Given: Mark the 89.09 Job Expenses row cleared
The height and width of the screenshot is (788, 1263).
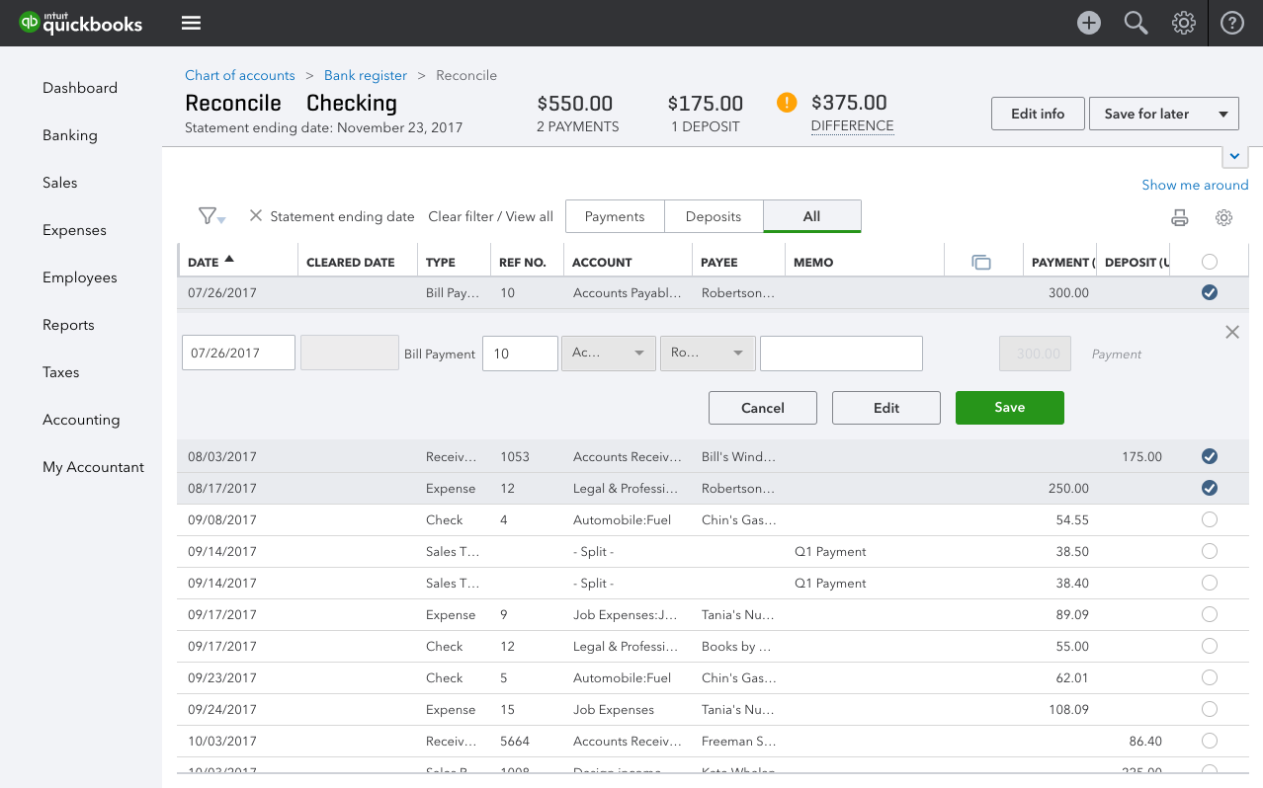Looking at the screenshot, I should 1210,614.
